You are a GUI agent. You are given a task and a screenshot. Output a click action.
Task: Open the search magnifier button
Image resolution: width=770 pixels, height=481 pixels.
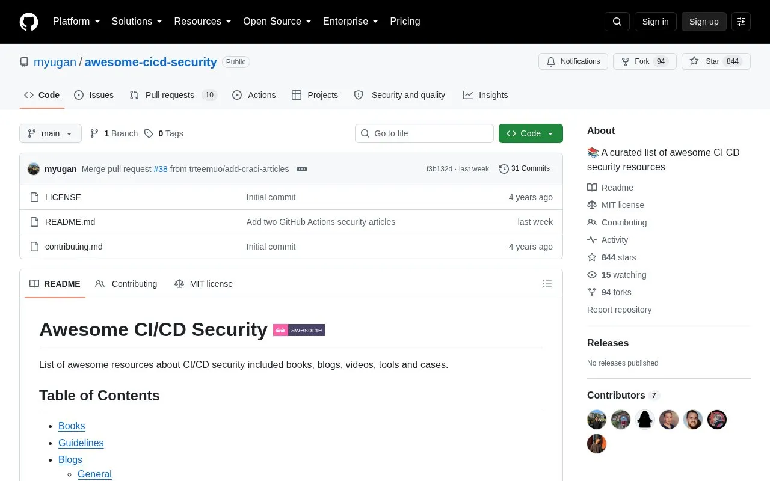click(617, 22)
